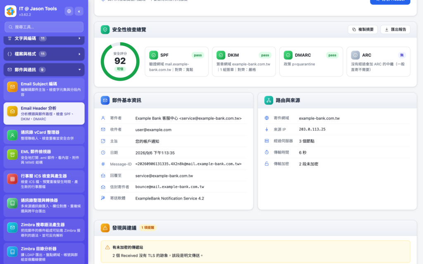Open the 通訊錄整理與轉換器 tool

44,205
